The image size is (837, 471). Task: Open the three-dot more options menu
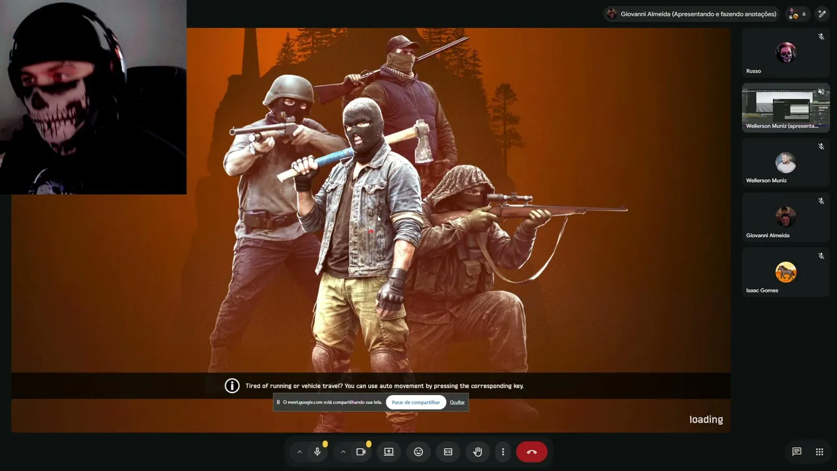[x=503, y=451]
